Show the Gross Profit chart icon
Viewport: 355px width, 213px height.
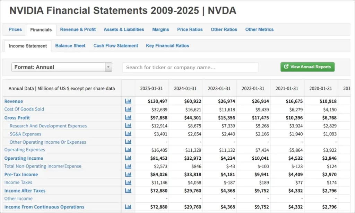coord(128,117)
